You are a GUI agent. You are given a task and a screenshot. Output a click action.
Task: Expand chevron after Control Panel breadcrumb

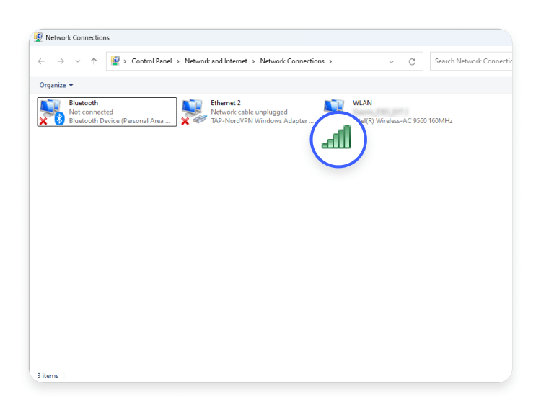(x=178, y=61)
